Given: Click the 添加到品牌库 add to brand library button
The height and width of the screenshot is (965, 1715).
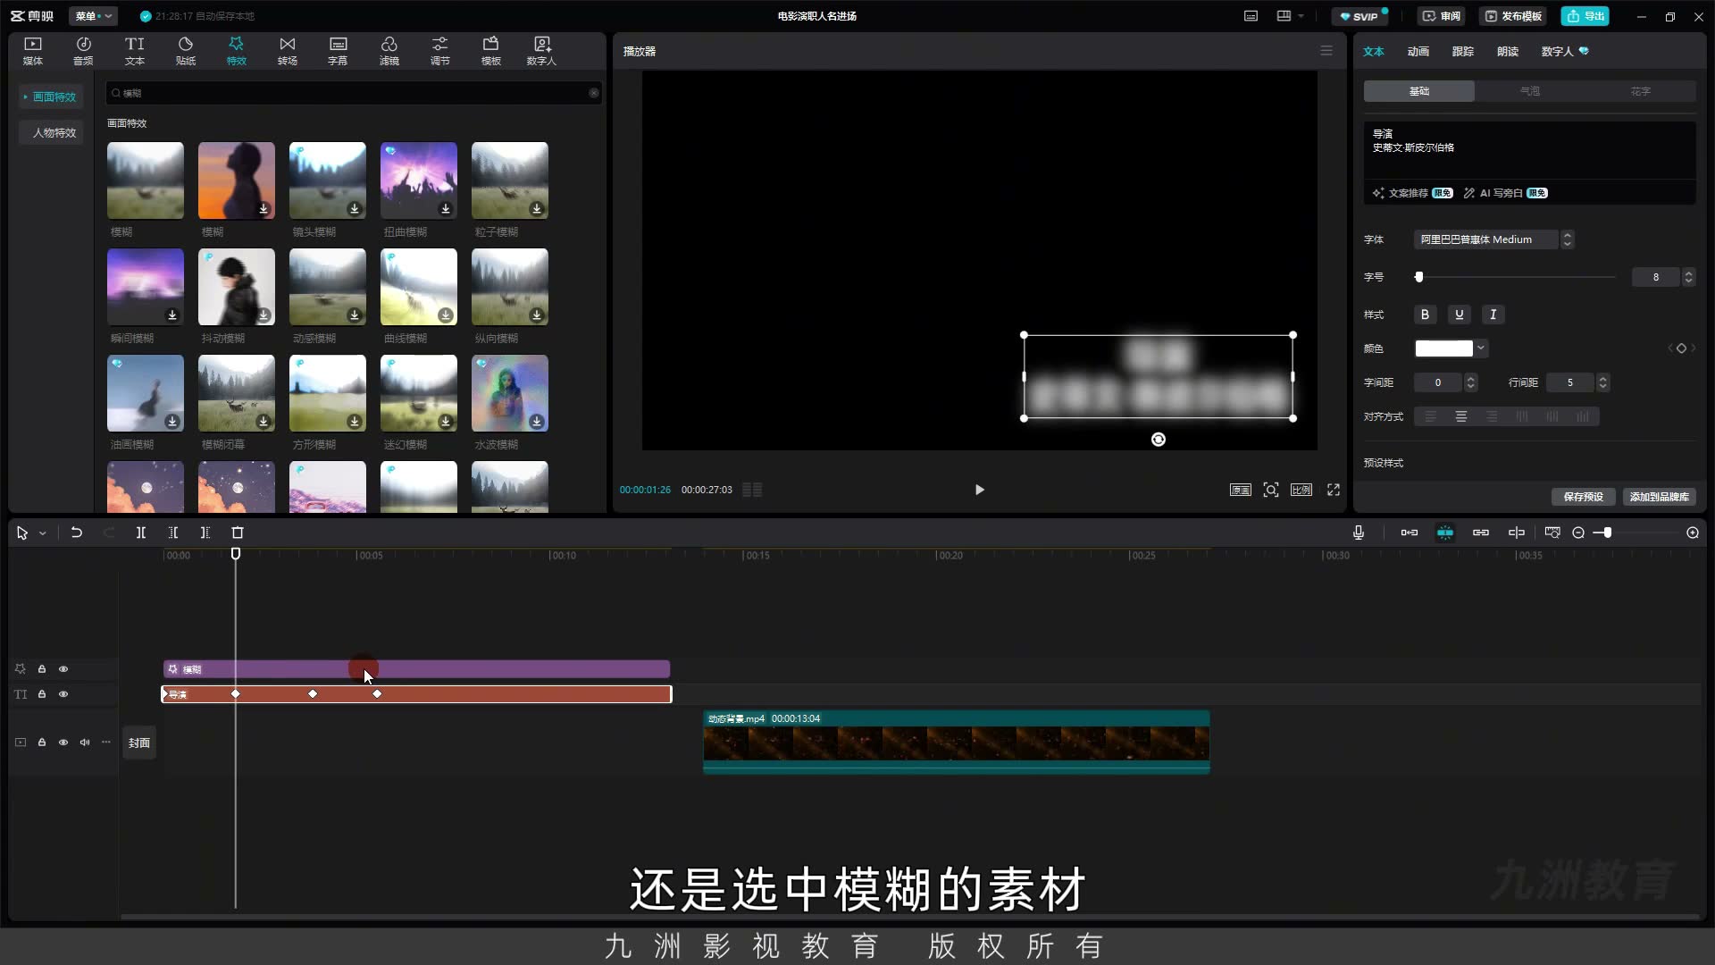Looking at the screenshot, I should (1659, 497).
